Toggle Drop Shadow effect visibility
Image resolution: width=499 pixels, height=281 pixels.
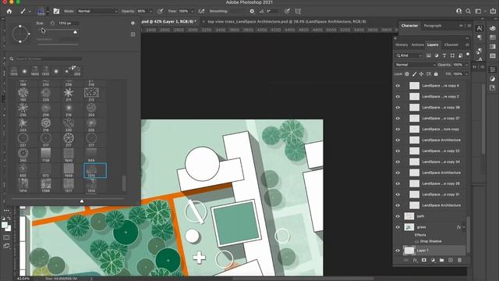(416, 241)
